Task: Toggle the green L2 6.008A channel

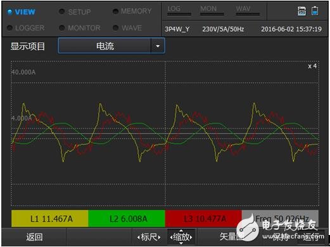Action: (127, 218)
